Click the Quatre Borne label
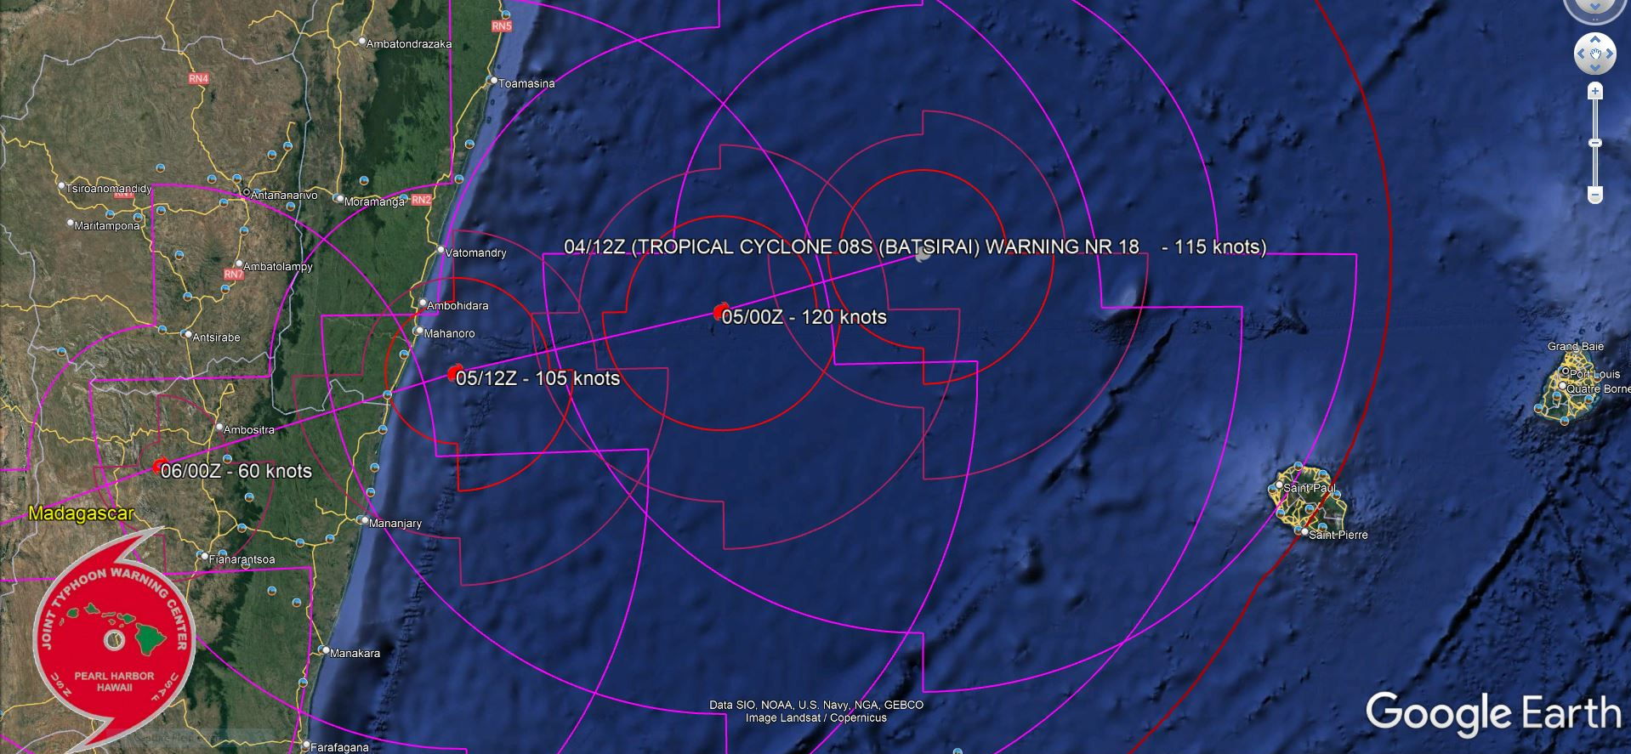The height and width of the screenshot is (754, 1631). pyautogui.click(x=1600, y=389)
